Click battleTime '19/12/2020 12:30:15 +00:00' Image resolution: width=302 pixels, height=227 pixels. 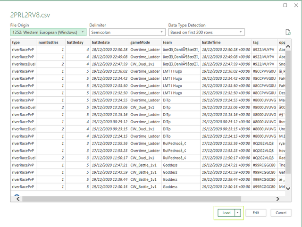tap(226, 187)
